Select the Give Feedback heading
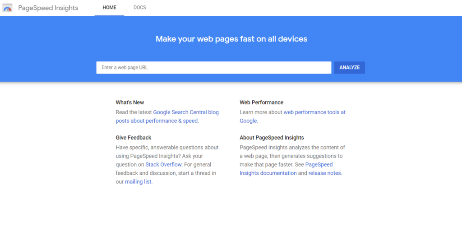 pos(133,137)
